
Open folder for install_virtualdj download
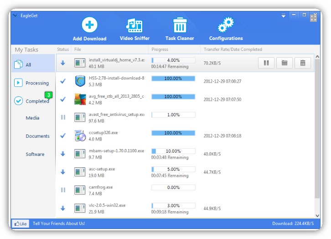point(284,63)
